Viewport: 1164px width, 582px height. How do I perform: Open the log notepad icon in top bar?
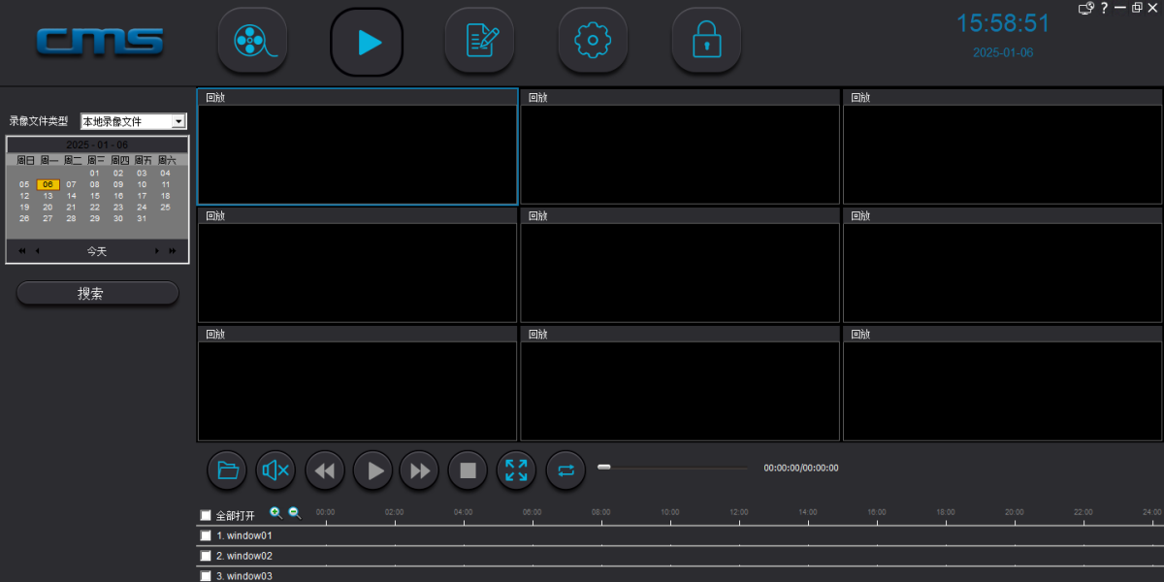479,41
